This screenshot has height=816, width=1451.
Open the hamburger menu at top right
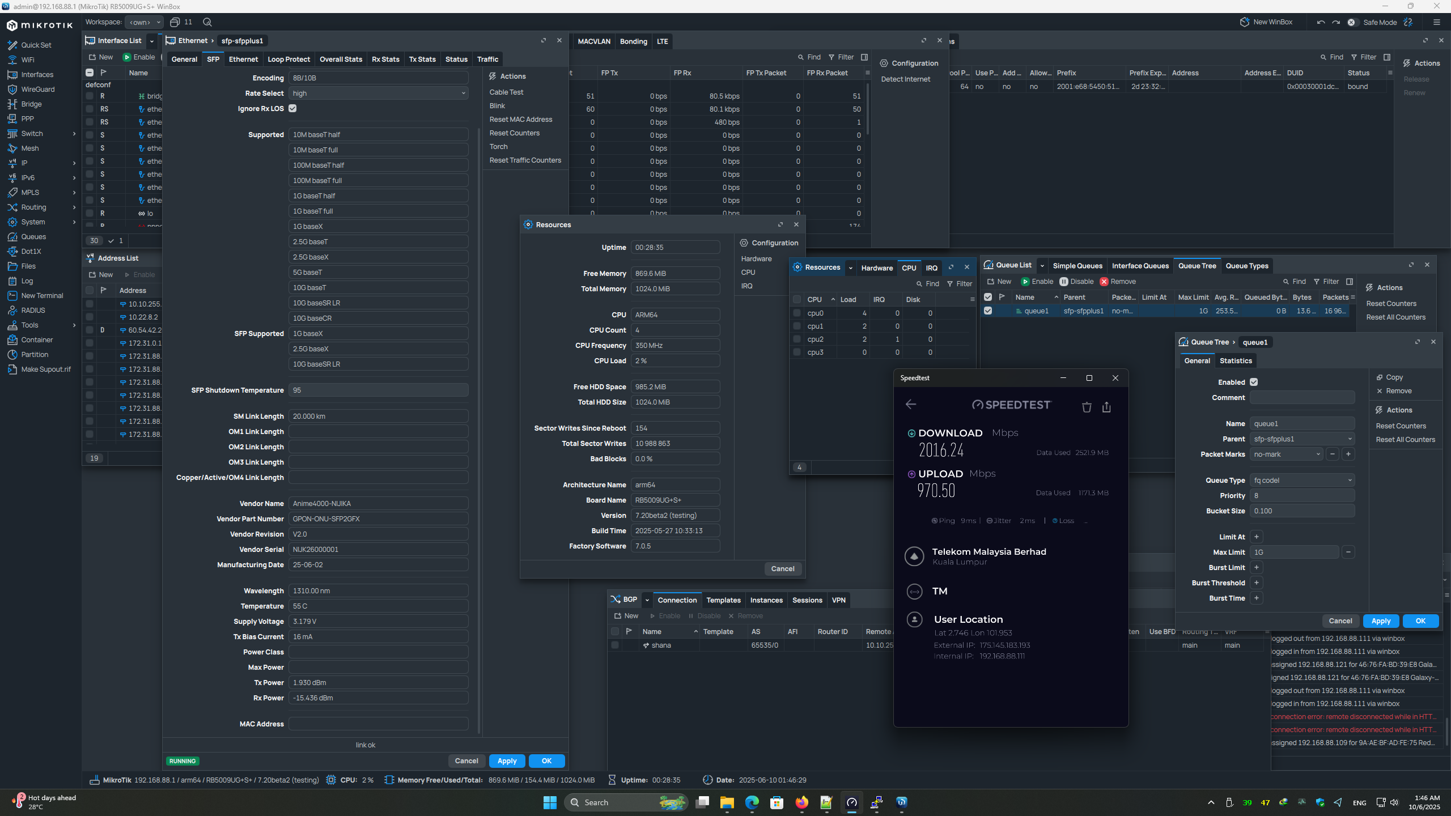(x=1436, y=22)
